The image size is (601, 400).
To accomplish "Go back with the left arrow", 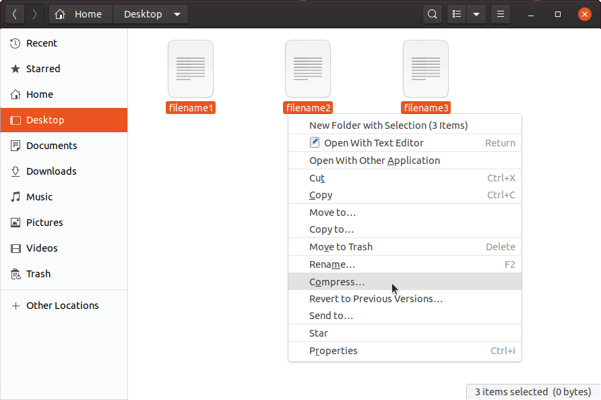I will (15, 14).
